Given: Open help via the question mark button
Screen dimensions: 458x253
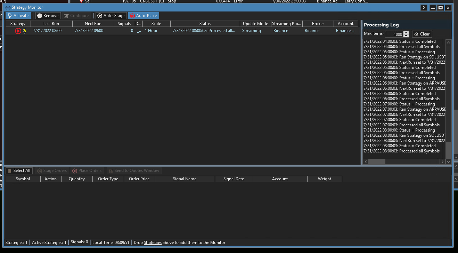Looking at the screenshot, I should 424,8.
